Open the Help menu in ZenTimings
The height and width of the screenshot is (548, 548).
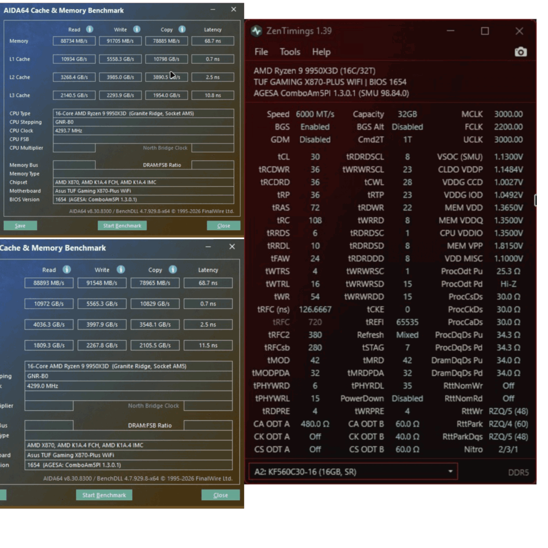click(321, 52)
